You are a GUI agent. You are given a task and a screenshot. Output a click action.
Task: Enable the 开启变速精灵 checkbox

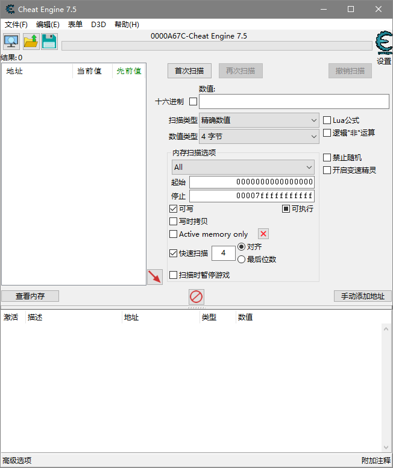pos(327,170)
